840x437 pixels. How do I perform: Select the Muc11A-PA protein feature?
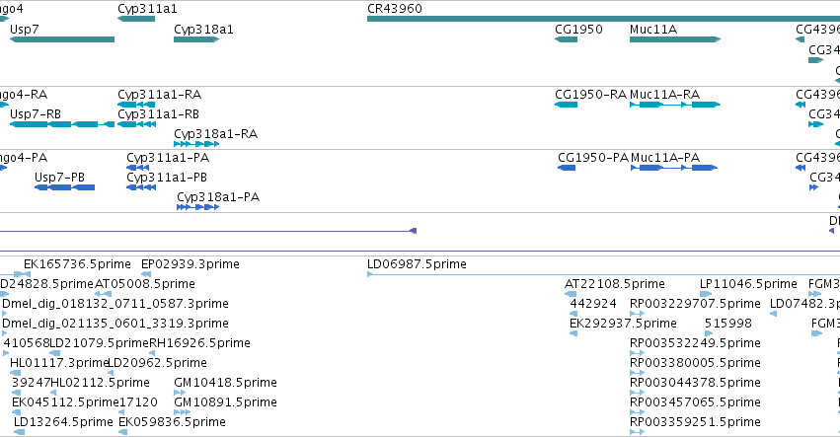click(674, 168)
